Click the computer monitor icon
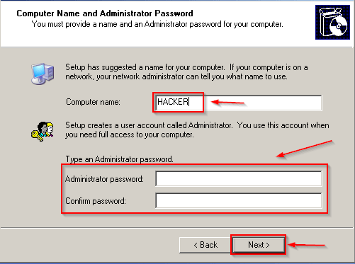The width and height of the screenshot is (355, 264). [43, 74]
